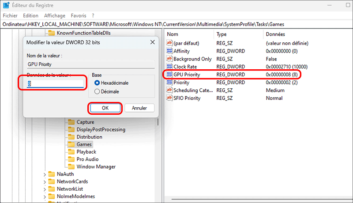Viewport: 353px width, 203px height.
Task: Click the DisplayPostProcessing folder icon
Action: (71, 129)
